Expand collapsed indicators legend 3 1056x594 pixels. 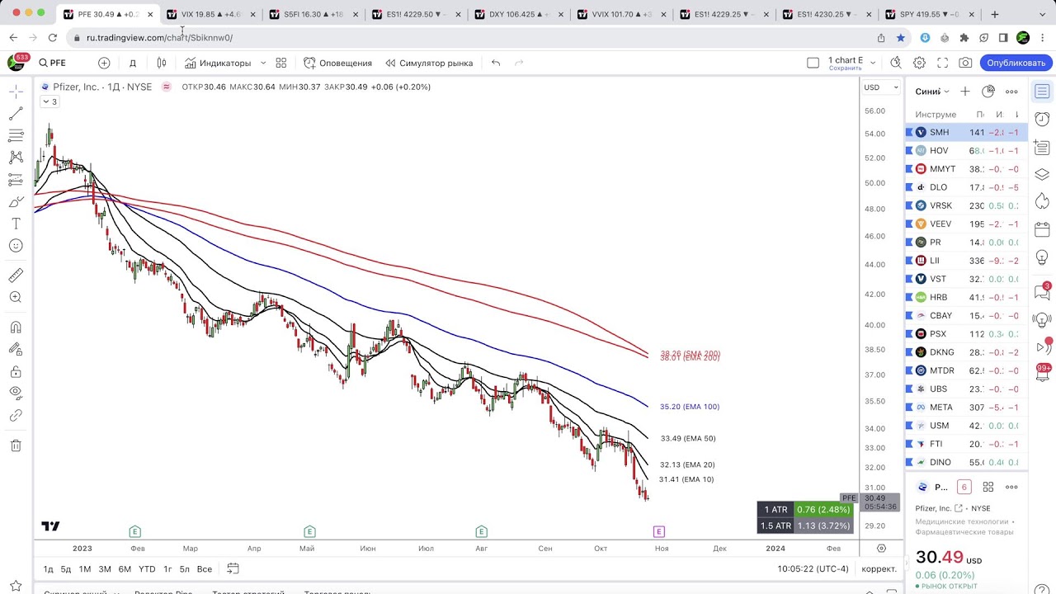(x=49, y=101)
